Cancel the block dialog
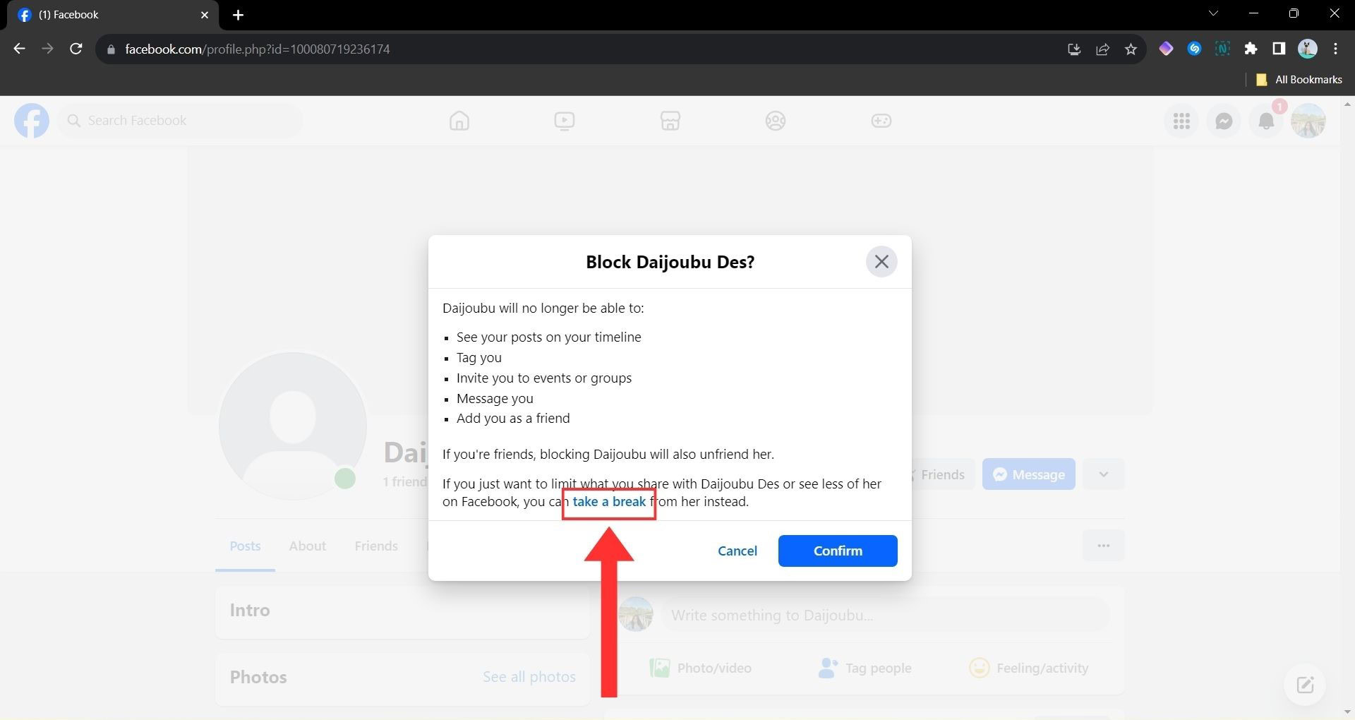Screen dimensions: 1355x720 [x=737, y=551]
